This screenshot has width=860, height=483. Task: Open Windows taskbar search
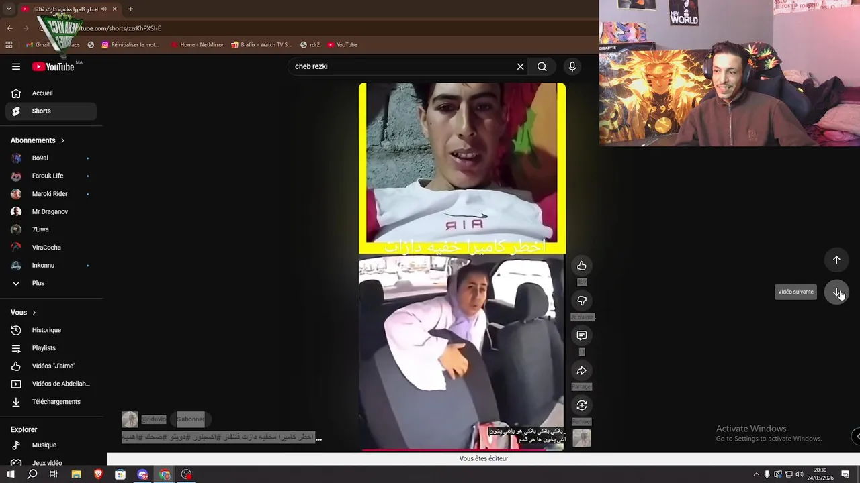32,474
